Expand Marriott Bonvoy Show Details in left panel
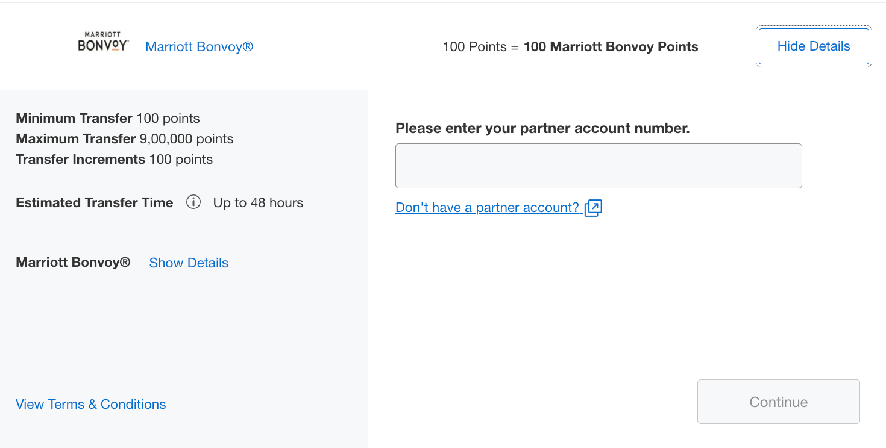886x448 pixels. click(189, 263)
